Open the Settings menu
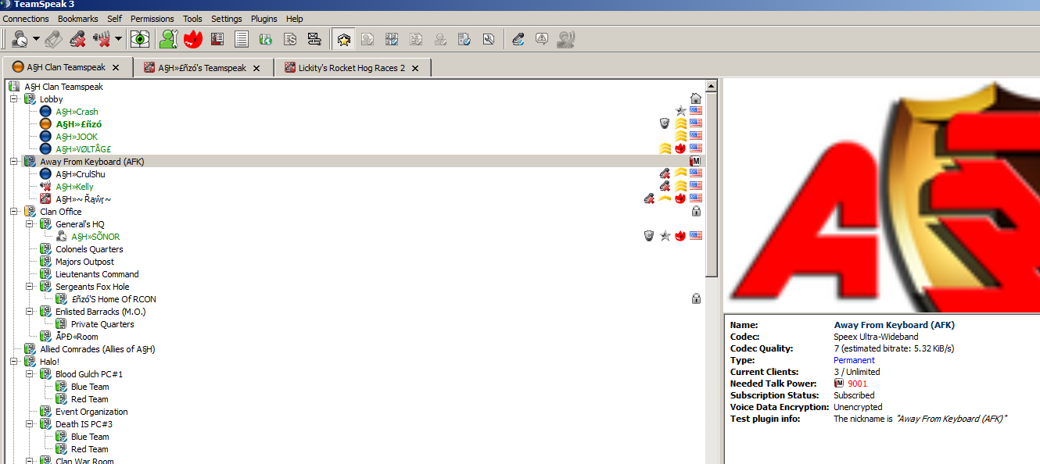The width and height of the screenshot is (1040, 464). (227, 19)
